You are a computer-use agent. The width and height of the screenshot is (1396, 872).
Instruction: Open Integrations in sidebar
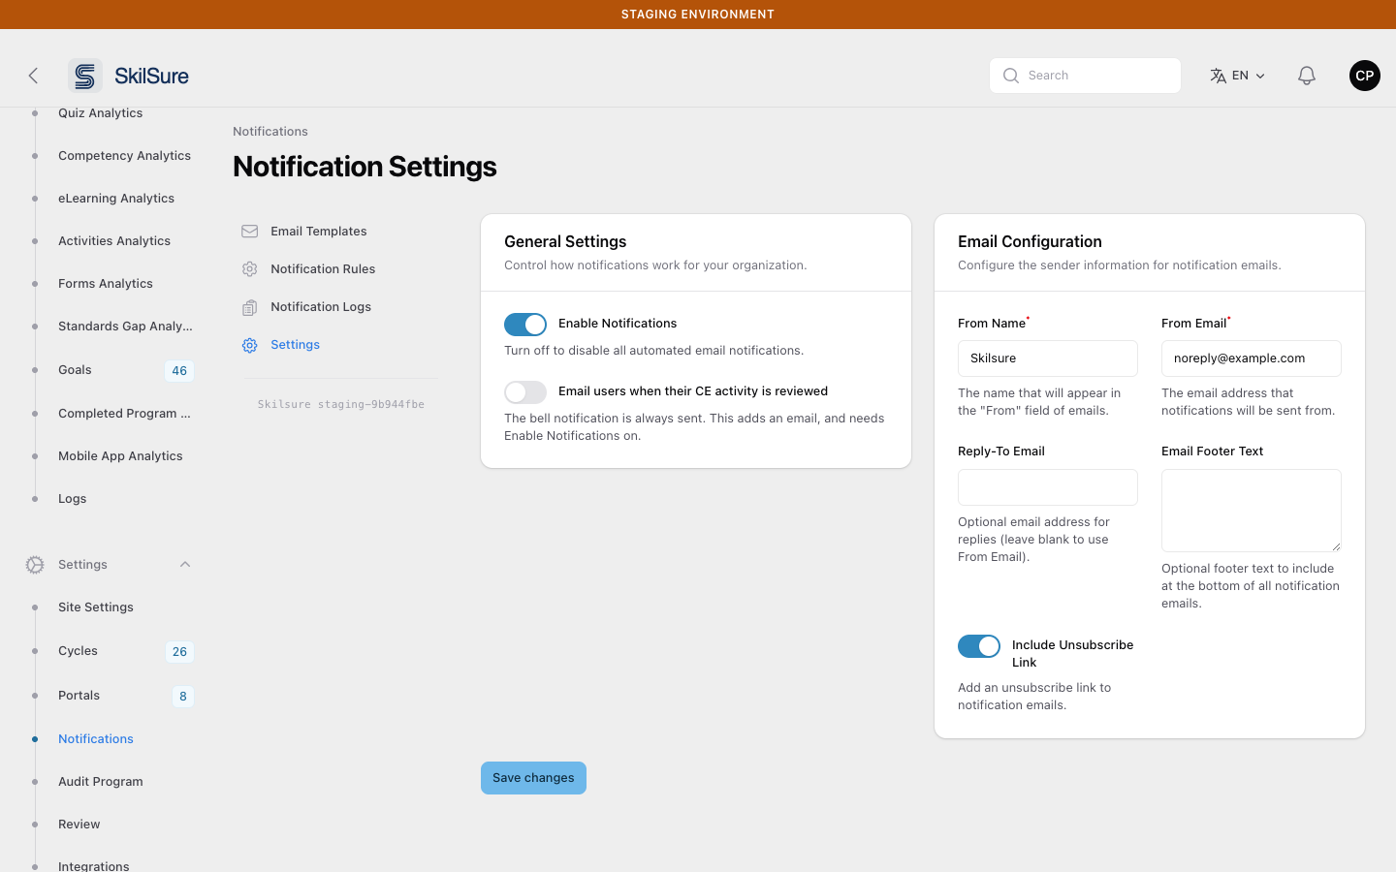(x=94, y=866)
